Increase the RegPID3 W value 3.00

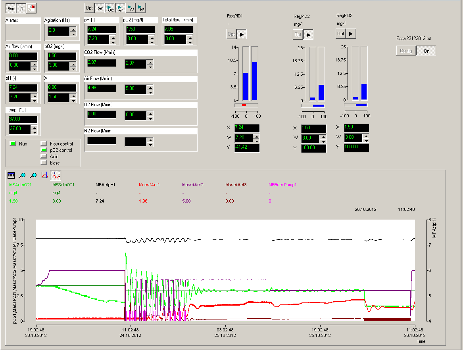pos(366,136)
